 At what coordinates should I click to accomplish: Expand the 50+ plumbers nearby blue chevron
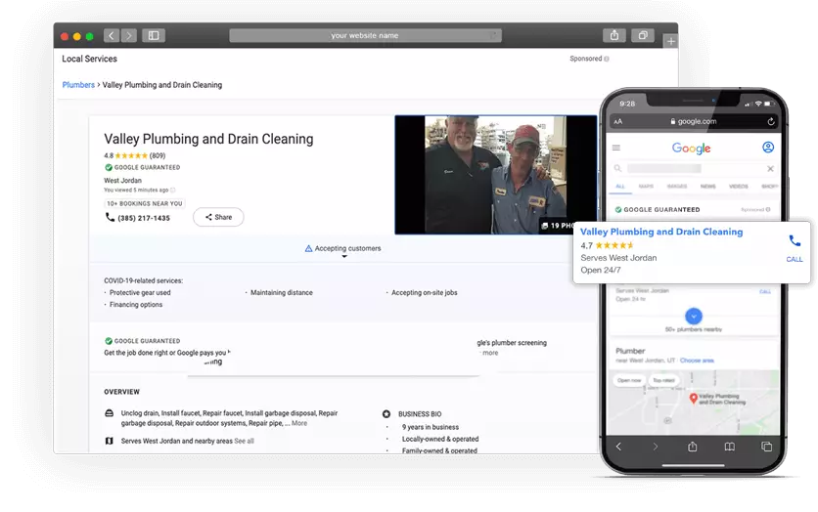(x=693, y=316)
